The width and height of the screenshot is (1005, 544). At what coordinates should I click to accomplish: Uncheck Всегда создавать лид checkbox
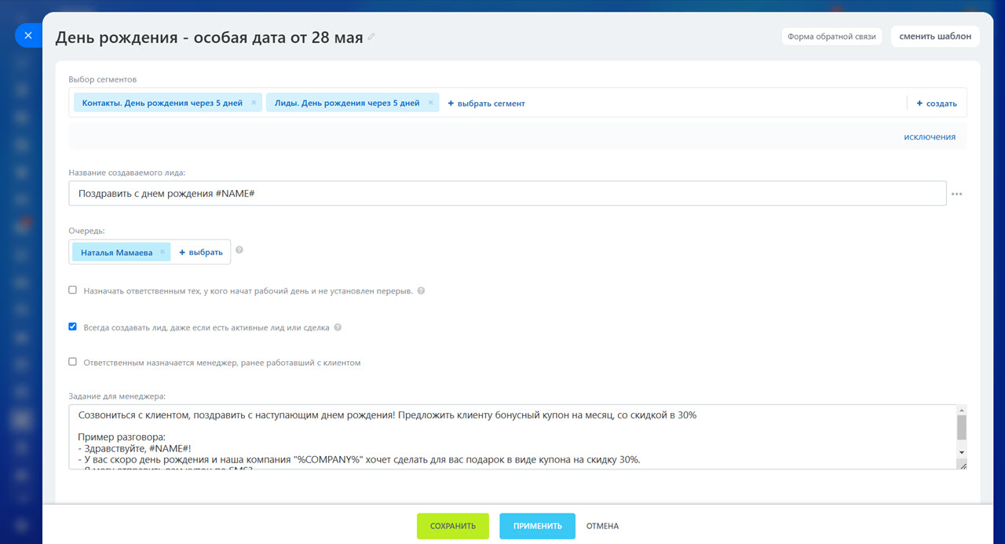tap(73, 327)
